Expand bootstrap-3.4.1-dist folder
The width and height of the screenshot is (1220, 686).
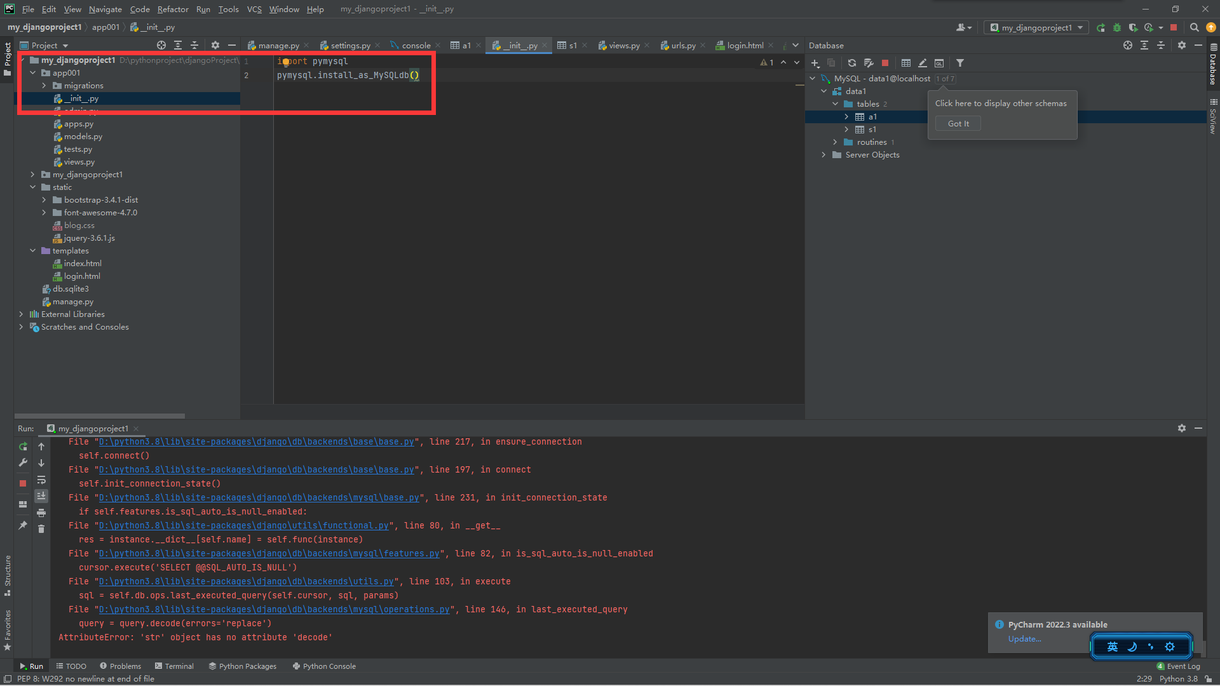tap(44, 200)
